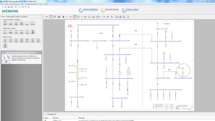Click the Cut scissors icon
This screenshot has width=215, height=121.
point(19,7)
